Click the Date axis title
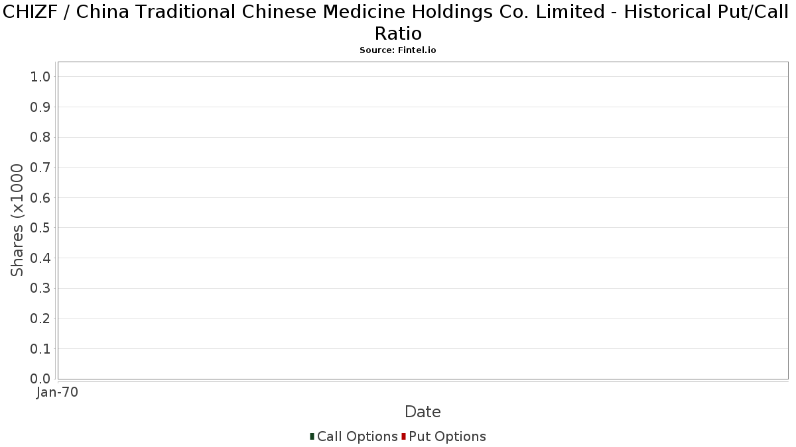This screenshot has height=447, width=796. pos(423,412)
